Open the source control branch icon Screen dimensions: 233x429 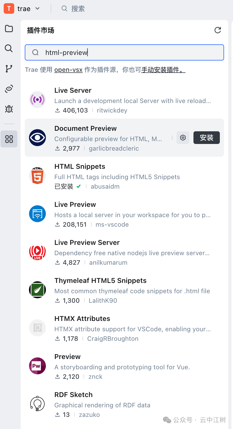click(x=9, y=69)
